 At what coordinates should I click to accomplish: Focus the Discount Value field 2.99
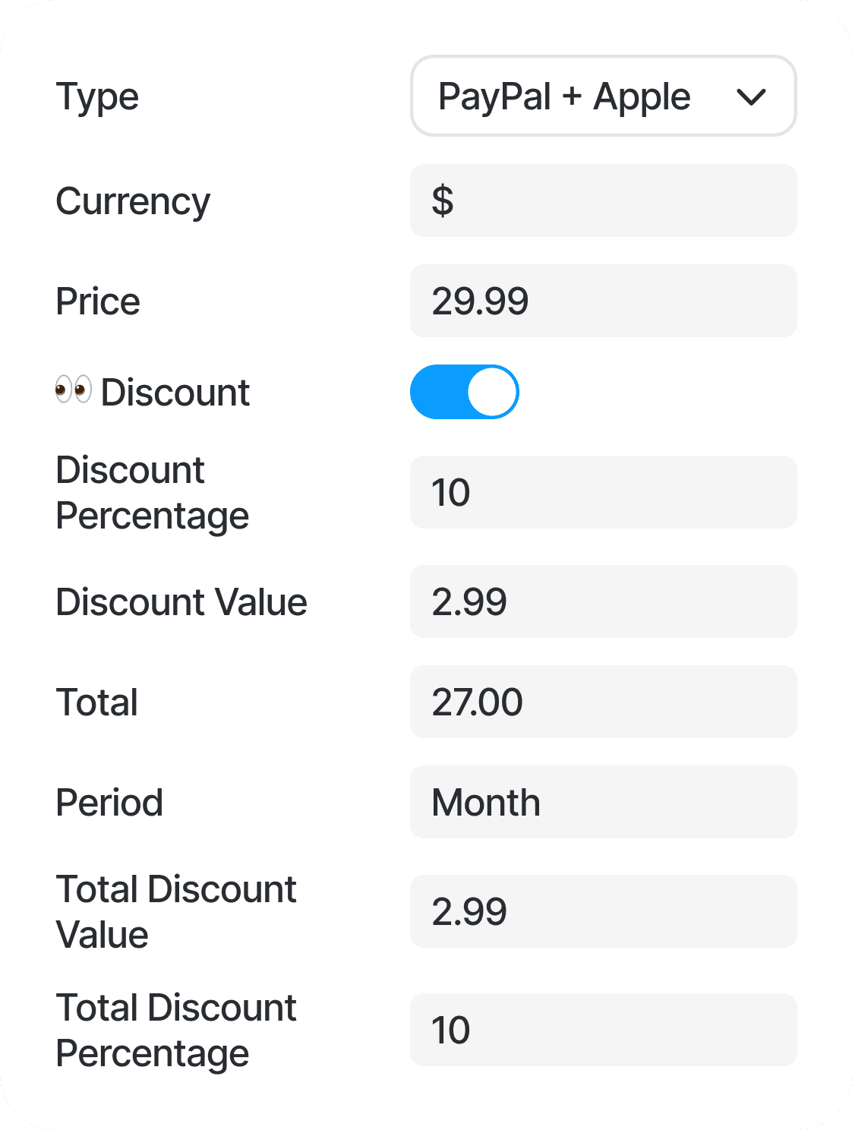(604, 601)
